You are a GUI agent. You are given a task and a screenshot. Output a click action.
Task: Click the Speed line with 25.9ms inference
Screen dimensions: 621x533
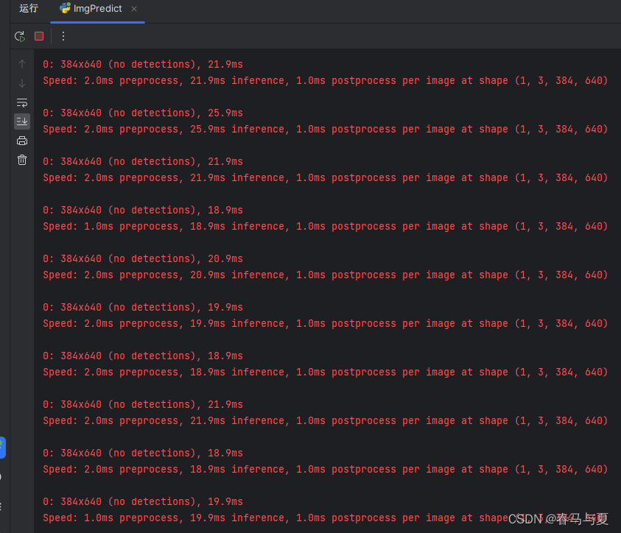click(x=325, y=129)
